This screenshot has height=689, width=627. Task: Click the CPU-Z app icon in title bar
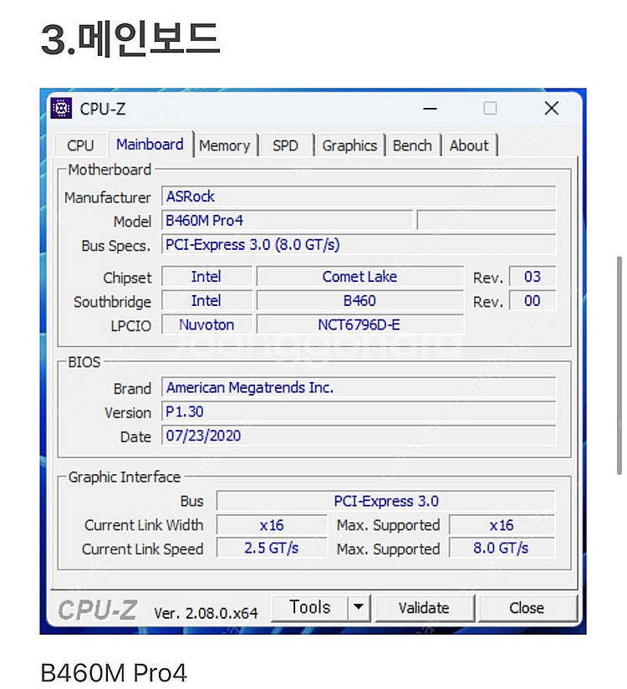tap(61, 108)
